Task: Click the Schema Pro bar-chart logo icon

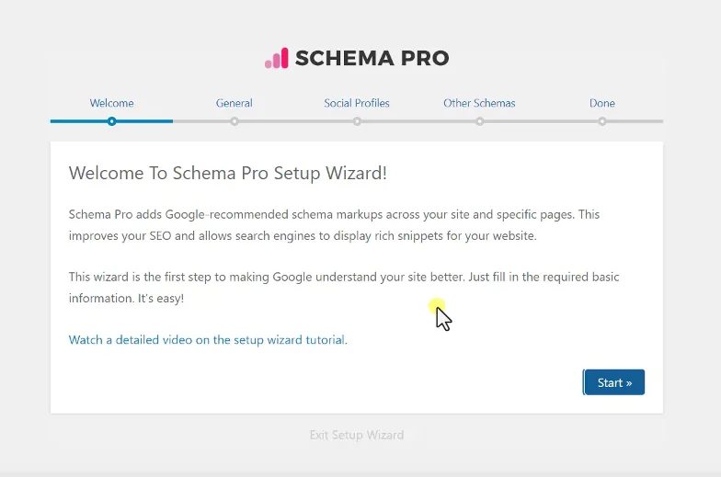Action: coord(277,59)
